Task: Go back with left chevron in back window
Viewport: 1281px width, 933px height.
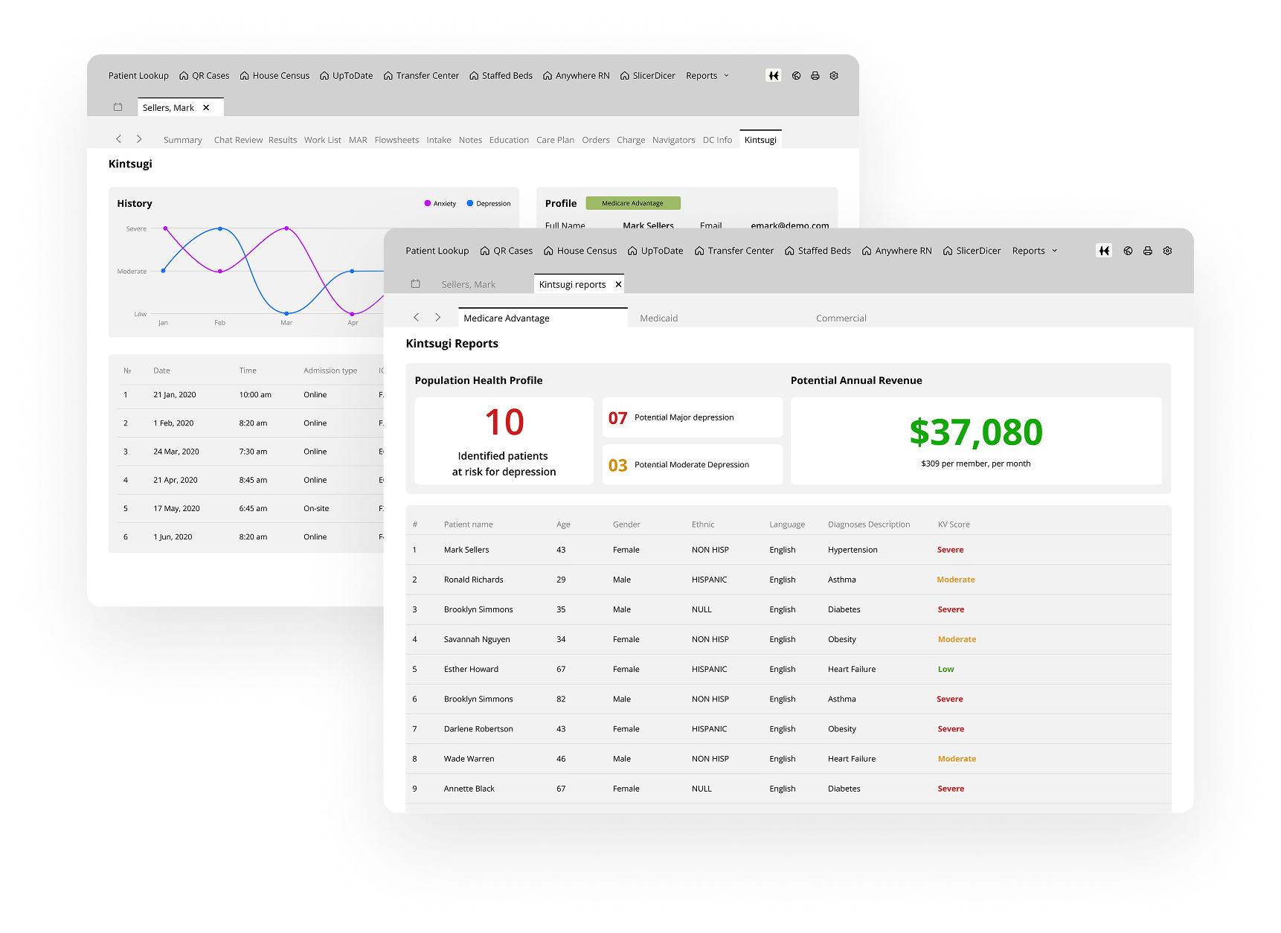Action: coord(118,139)
